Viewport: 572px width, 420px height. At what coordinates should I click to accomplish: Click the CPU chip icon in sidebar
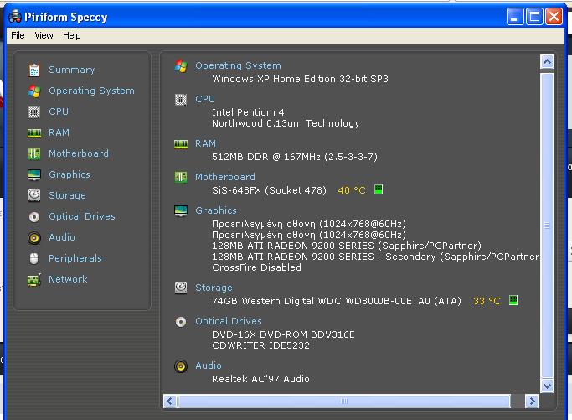click(34, 111)
